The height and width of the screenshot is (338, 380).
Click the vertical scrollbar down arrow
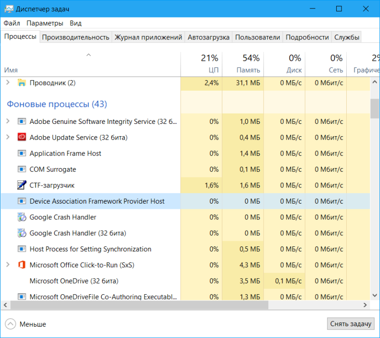[x=375, y=295]
